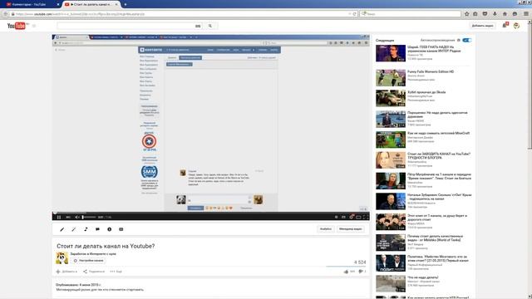Open info cards circle icon

coord(109,229)
